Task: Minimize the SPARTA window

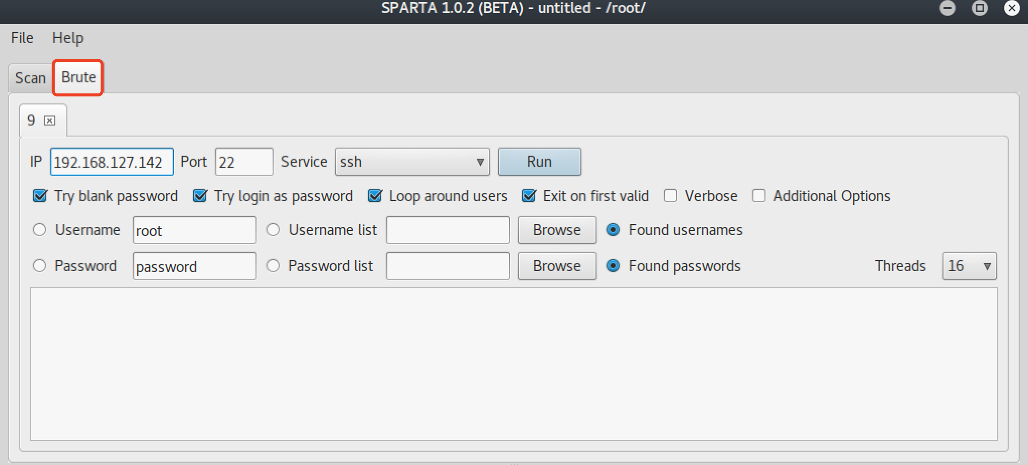Action: click(947, 8)
